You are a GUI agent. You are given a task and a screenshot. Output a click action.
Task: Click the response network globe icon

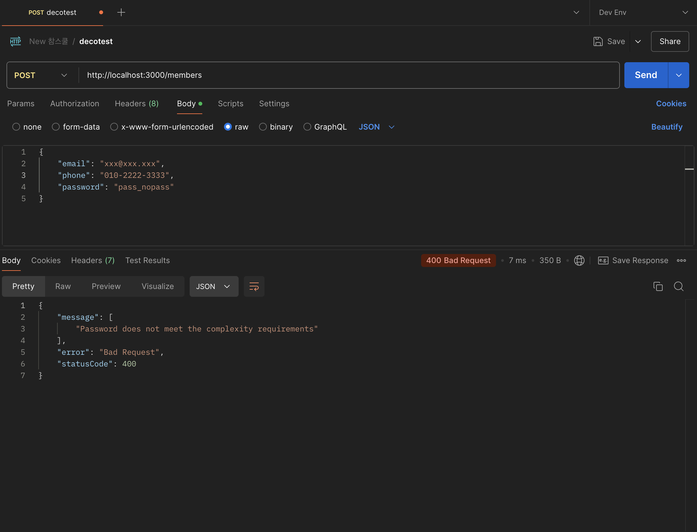(x=579, y=260)
